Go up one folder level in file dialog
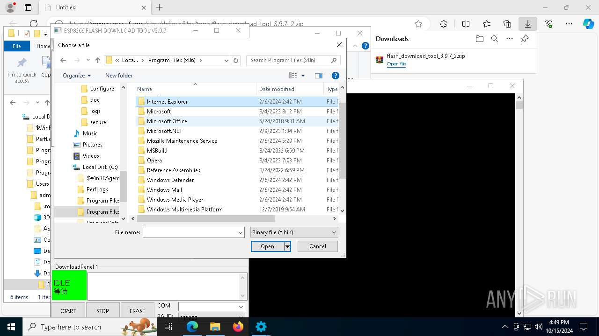 click(97, 60)
